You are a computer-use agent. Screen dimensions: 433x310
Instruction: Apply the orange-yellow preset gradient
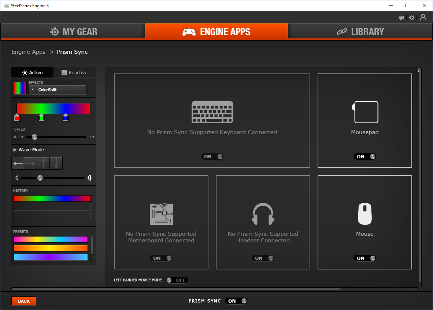[51, 248]
